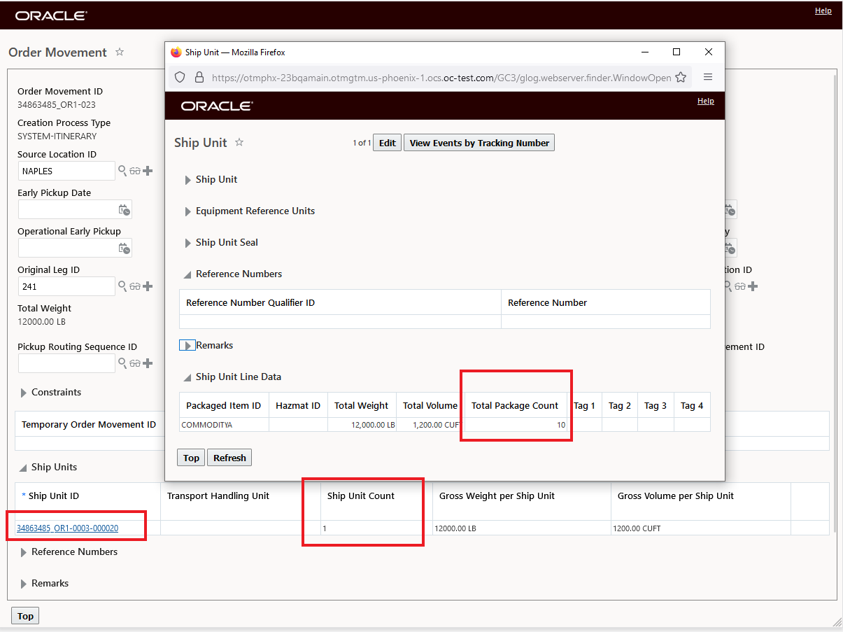Click the glasses icon under the partially hidden 'tion ID' field

[740, 286]
